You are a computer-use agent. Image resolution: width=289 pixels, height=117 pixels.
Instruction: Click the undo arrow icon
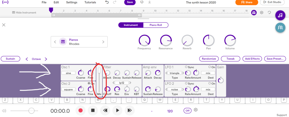pyautogui.click(x=107, y=2)
